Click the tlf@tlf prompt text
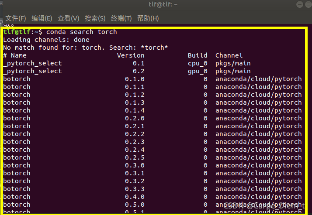 point(17,32)
